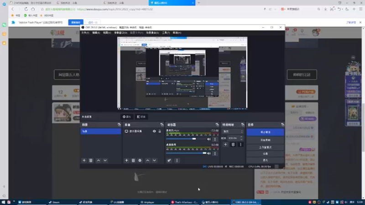
Task: Pop out the Scene Transitions dock panel
Action: pyautogui.click(x=243, y=125)
